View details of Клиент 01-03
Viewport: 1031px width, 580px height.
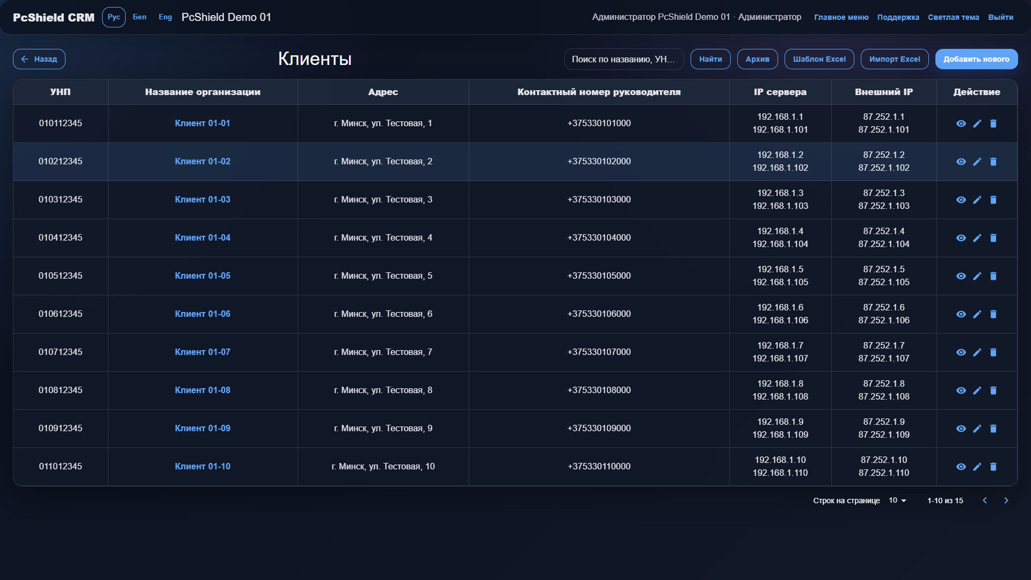click(961, 200)
